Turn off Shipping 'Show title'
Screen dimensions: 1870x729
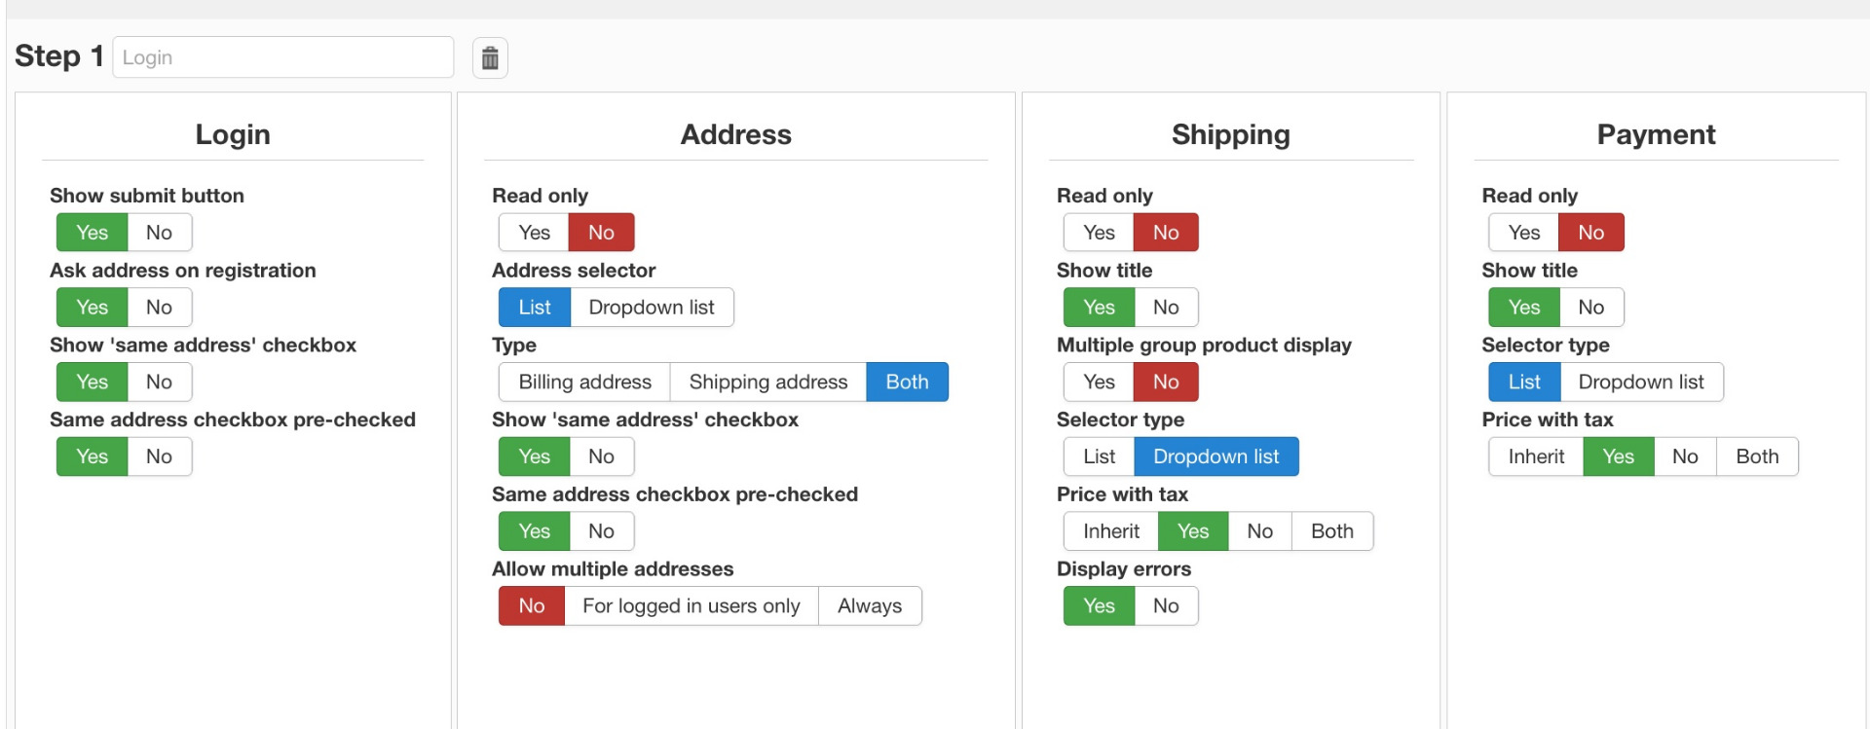[x=1166, y=308]
